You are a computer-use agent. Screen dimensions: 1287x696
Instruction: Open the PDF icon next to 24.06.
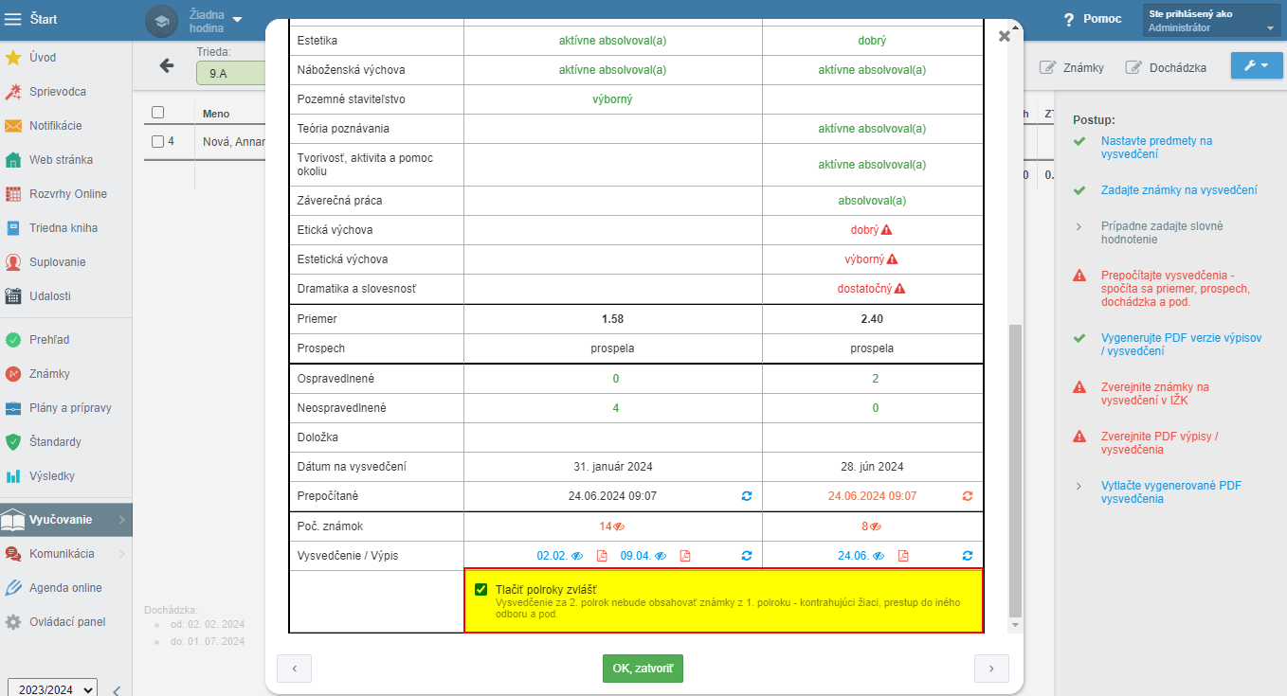click(x=903, y=556)
